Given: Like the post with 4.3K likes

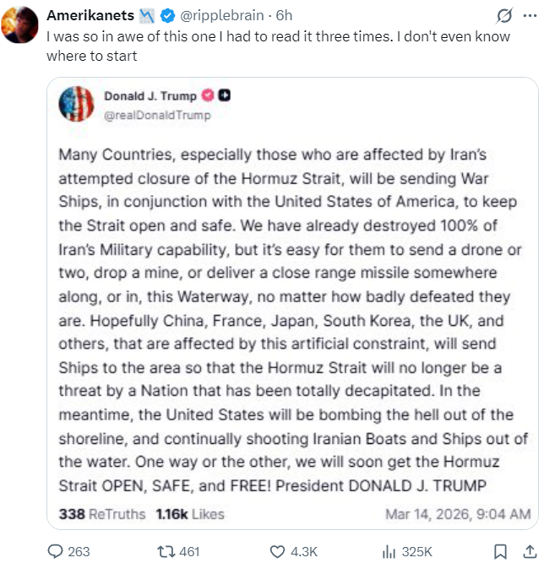Looking at the screenshot, I should click(292, 551).
